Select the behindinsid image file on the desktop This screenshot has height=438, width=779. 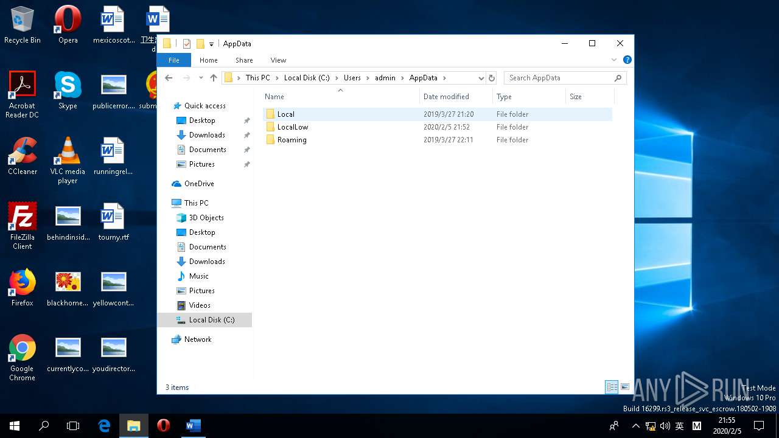(x=68, y=222)
